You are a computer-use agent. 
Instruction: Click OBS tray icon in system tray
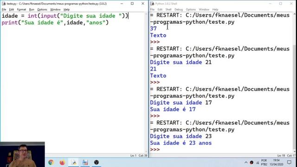(252, 162)
